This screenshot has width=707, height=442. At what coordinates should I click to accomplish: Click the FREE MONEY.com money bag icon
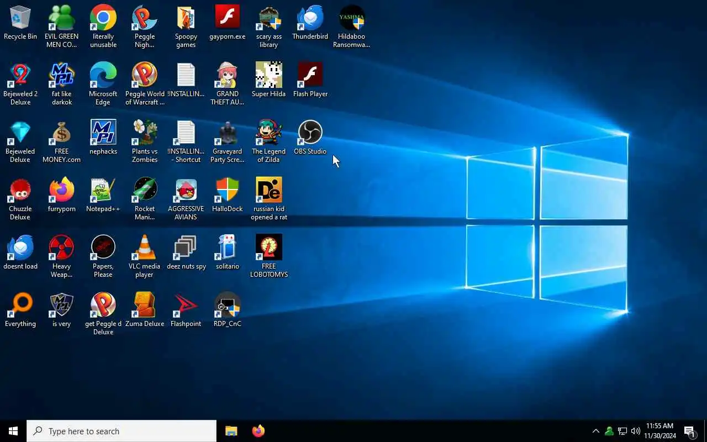tap(62, 141)
